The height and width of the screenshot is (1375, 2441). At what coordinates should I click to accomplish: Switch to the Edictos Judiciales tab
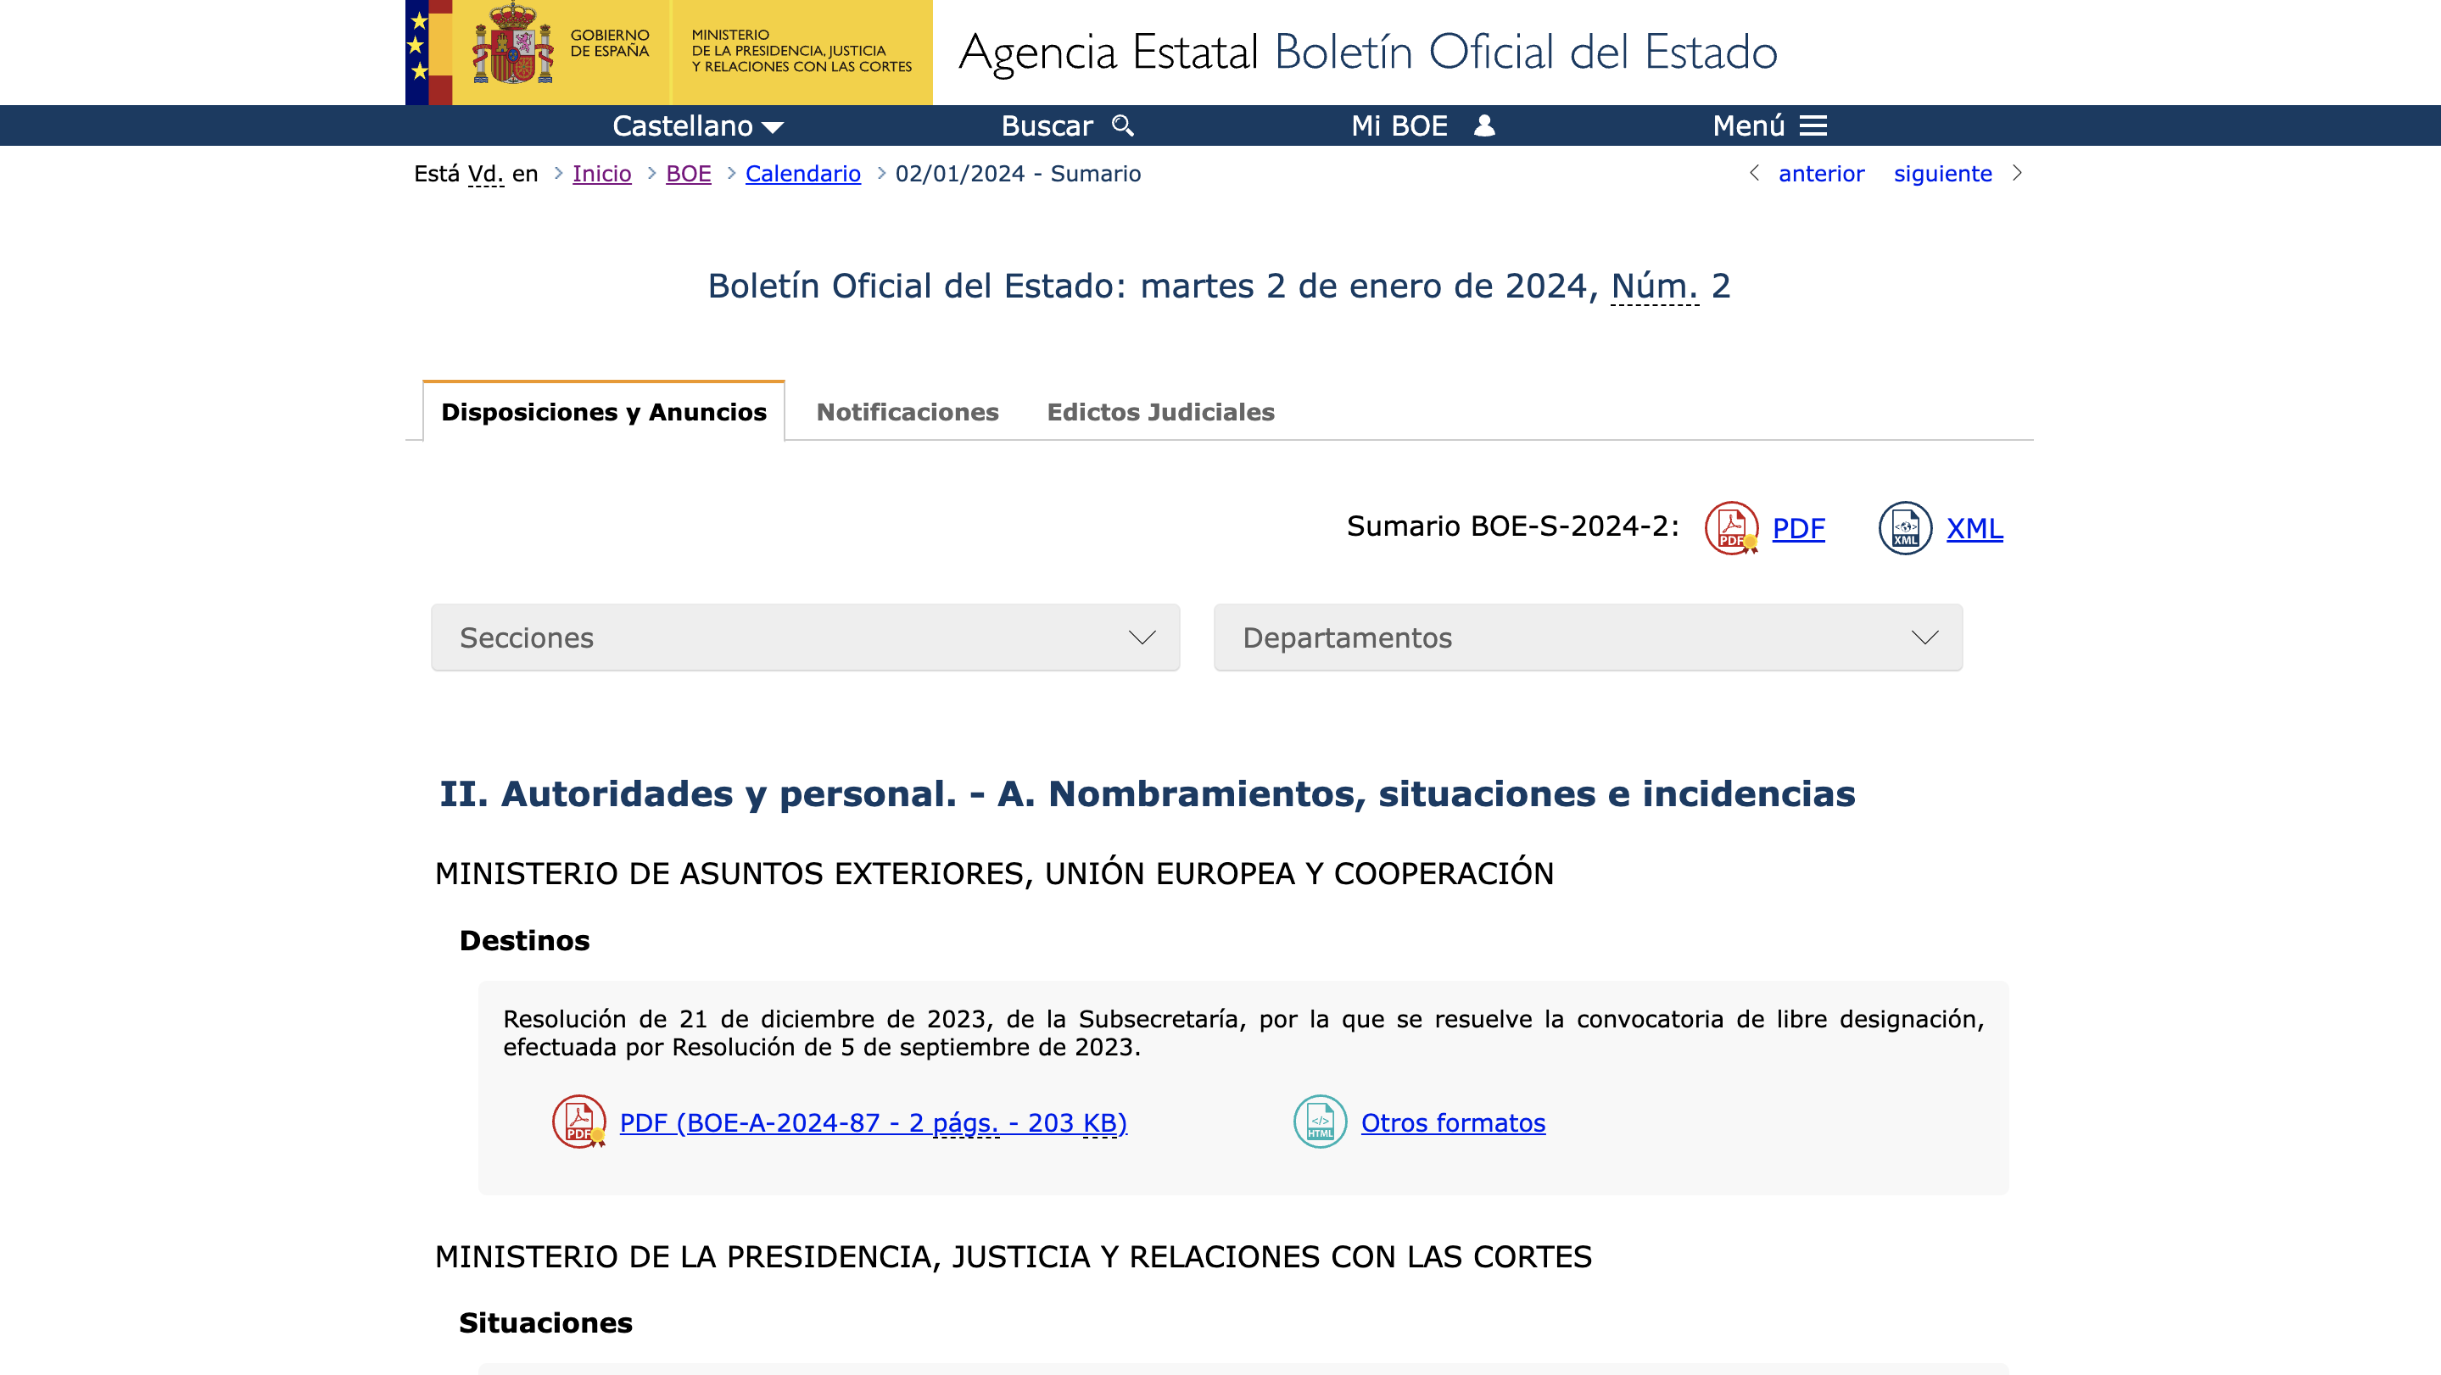(x=1159, y=412)
